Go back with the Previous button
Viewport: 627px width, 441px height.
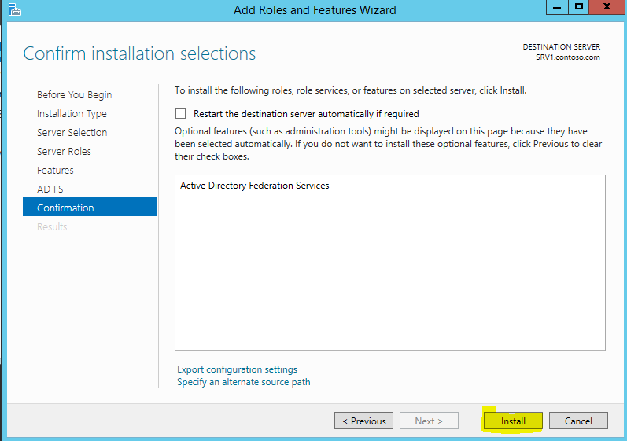(x=364, y=421)
